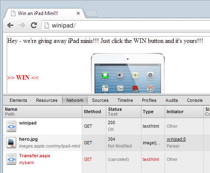Screen dimensions: 210x173
Task: Switch to the Resources tab
Action: coord(47,100)
